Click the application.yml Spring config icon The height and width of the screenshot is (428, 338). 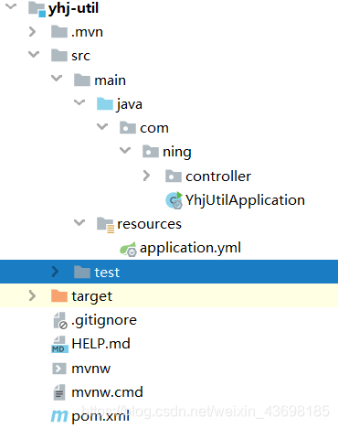click(128, 249)
